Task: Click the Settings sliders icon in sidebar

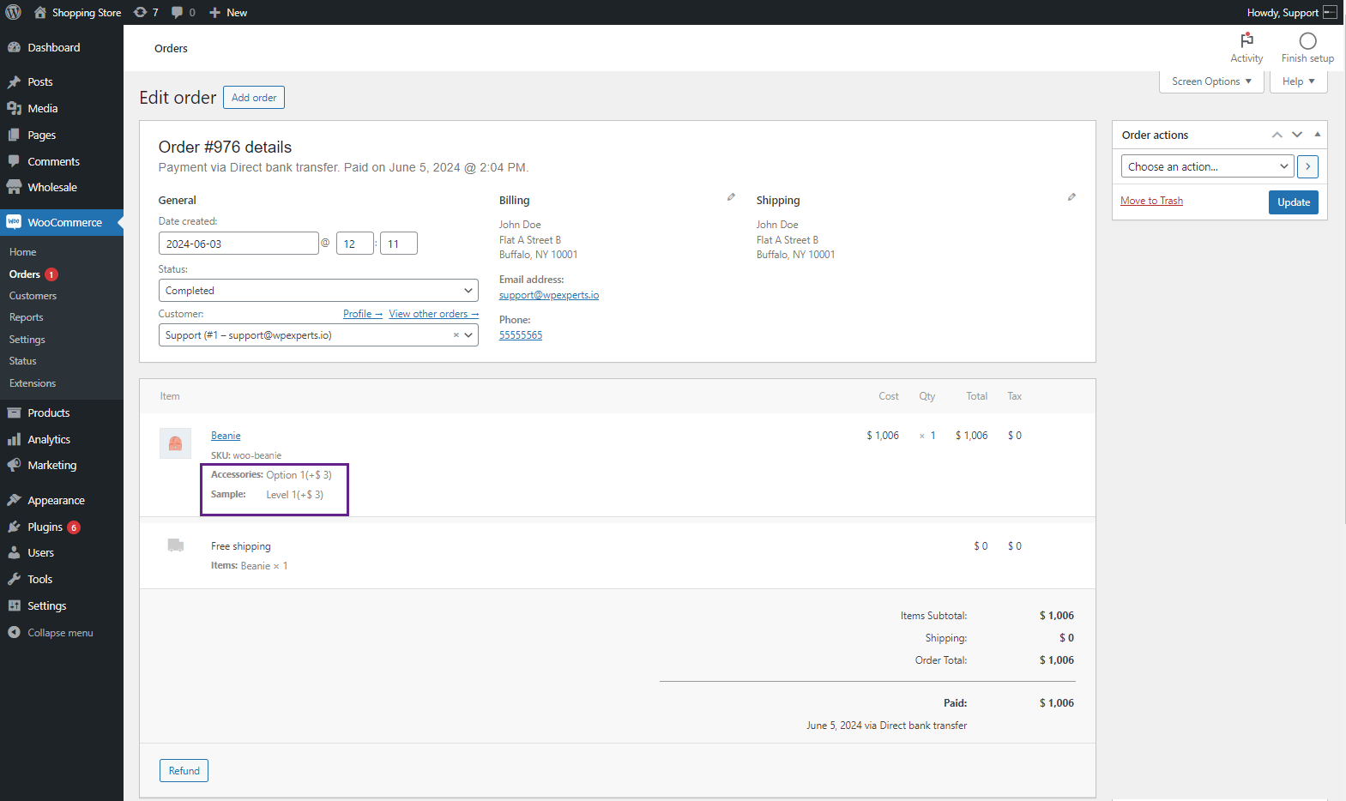Action: (14, 605)
